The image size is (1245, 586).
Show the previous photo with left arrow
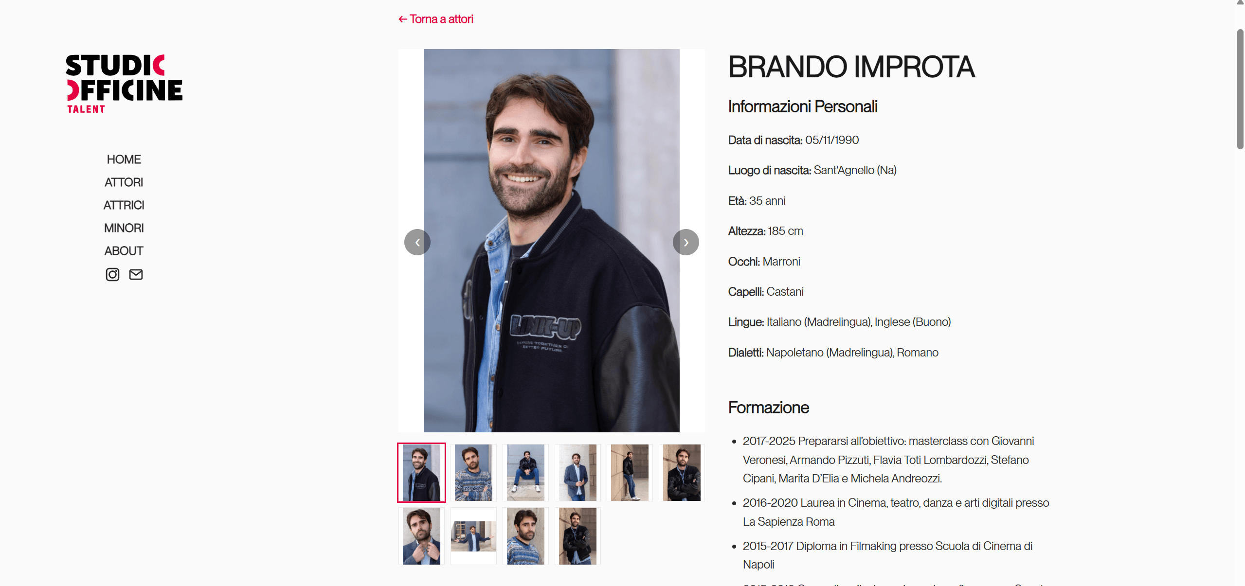[417, 242]
